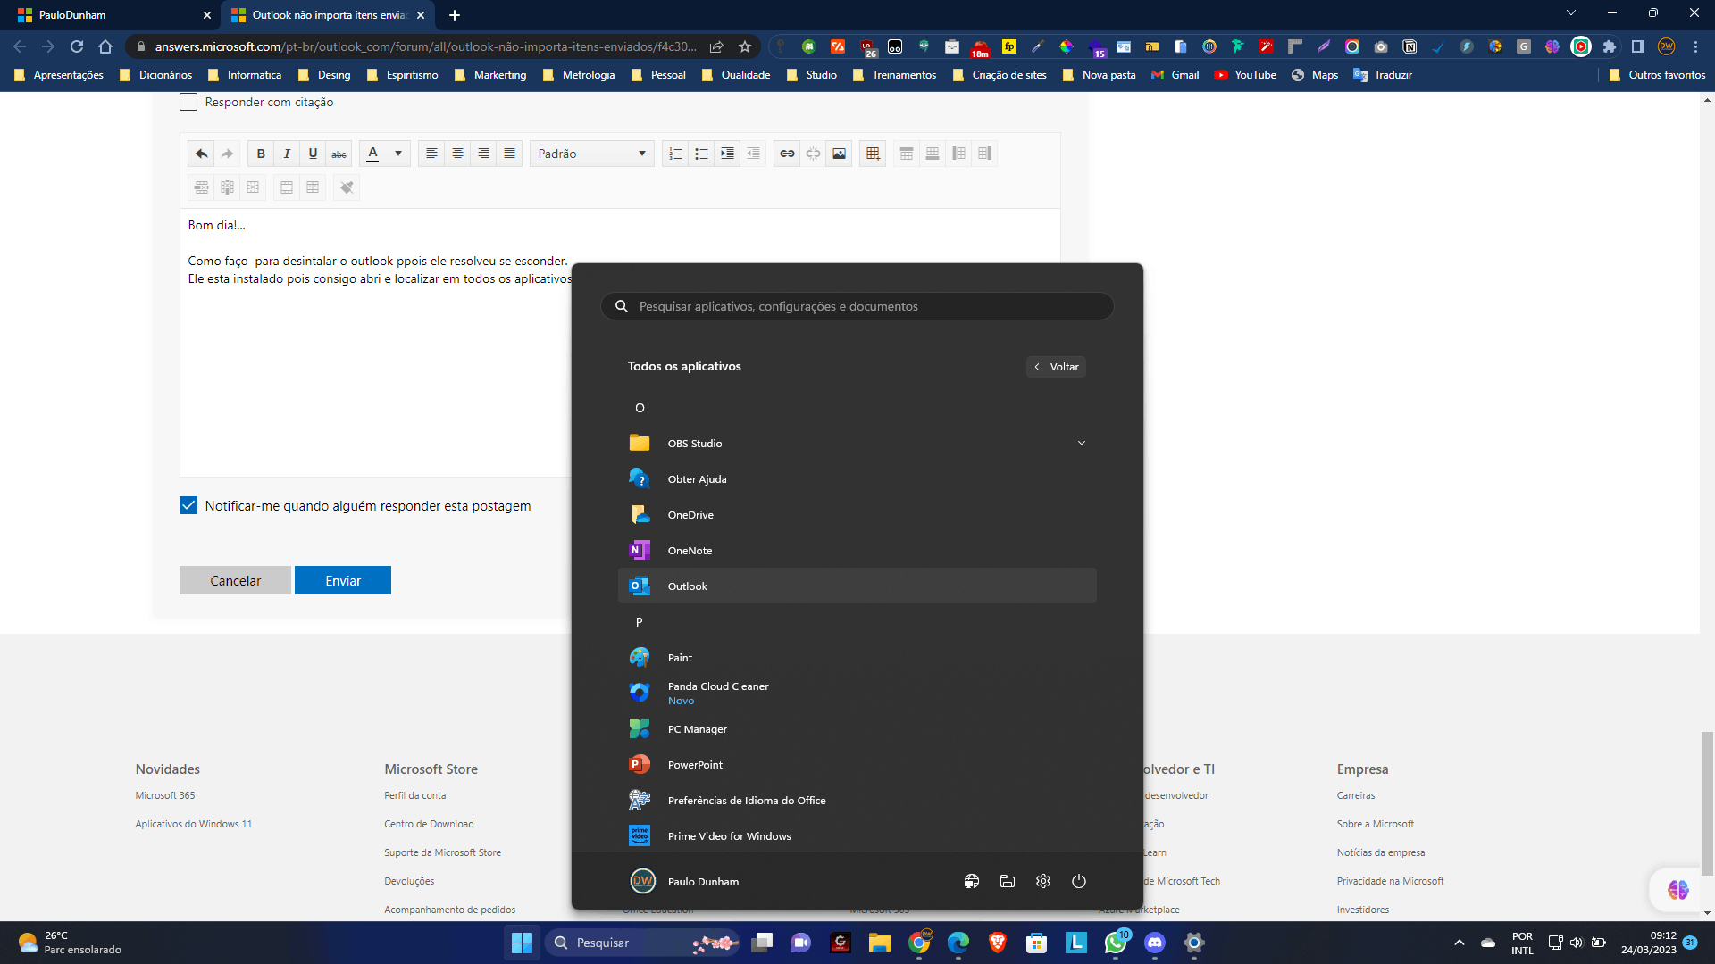The width and height of the screenshot is (1715, 964).
Task: Open the Informatica bookmarks folder
Action: pyautogui.click(x=245, y=75)
